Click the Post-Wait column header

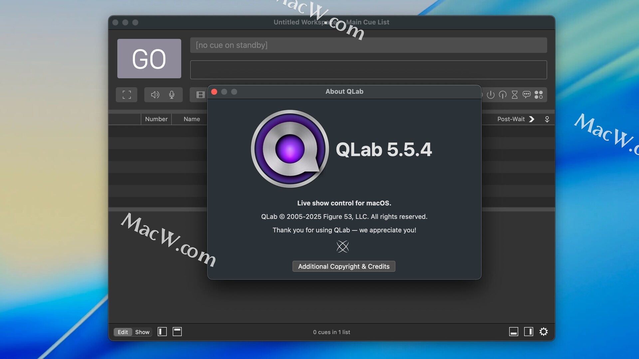(x=511, y=119)
